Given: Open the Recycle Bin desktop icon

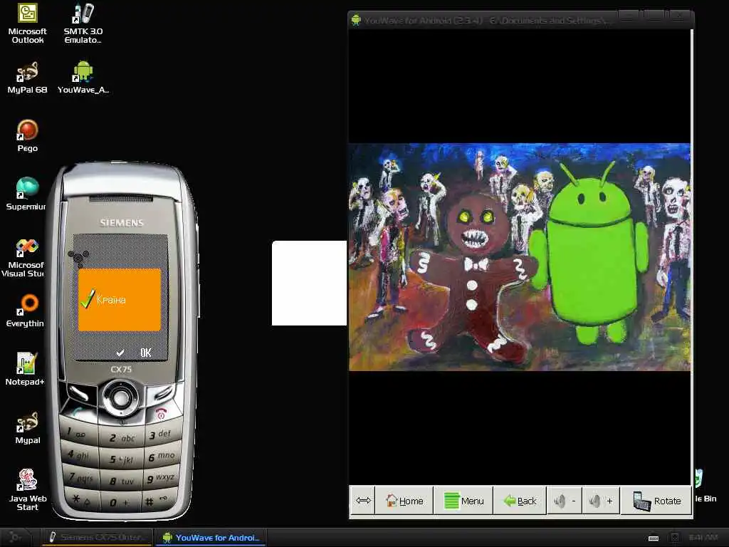Looking at the screenshot, I should (x=706, y=486).
